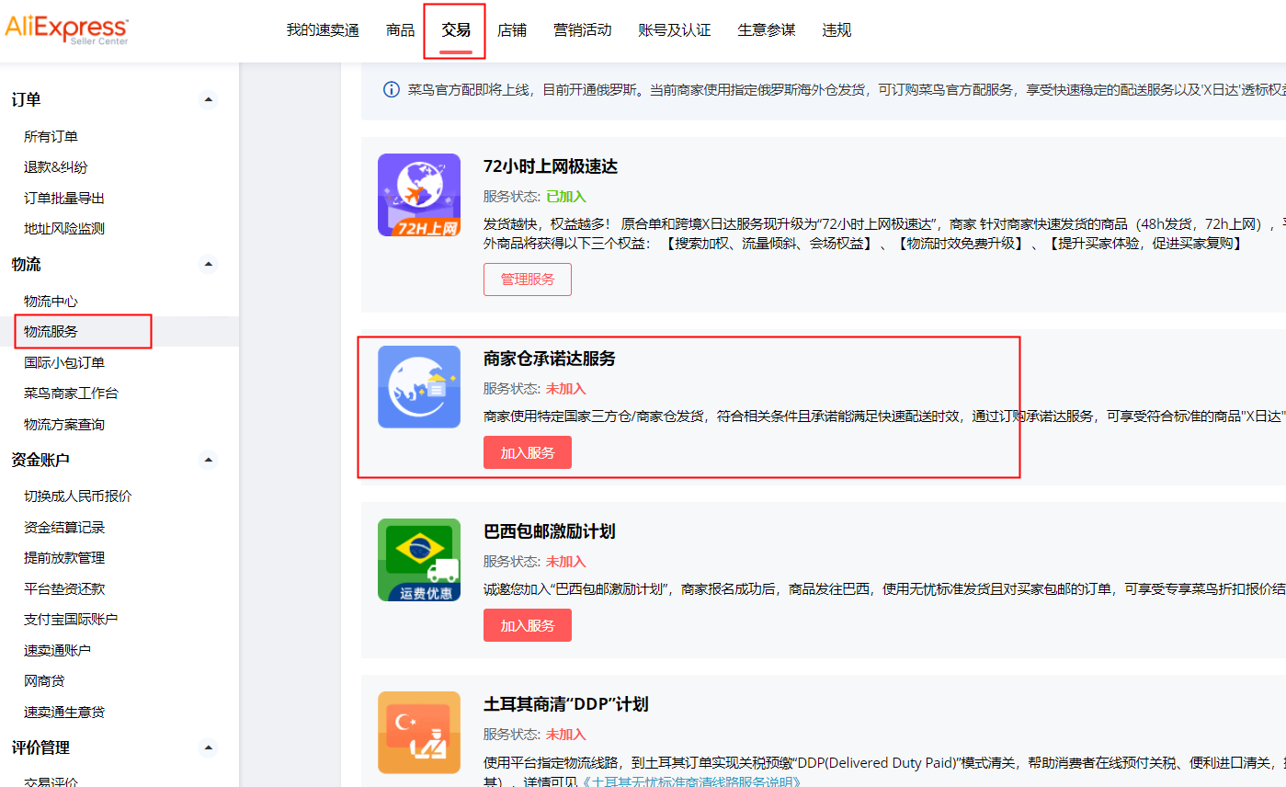Image resolution: width=1286 pixels, height=787 pixels.
Task: Click 未加入 status under 巴西包邮激励计划
Action: click(x=566, y=562)
